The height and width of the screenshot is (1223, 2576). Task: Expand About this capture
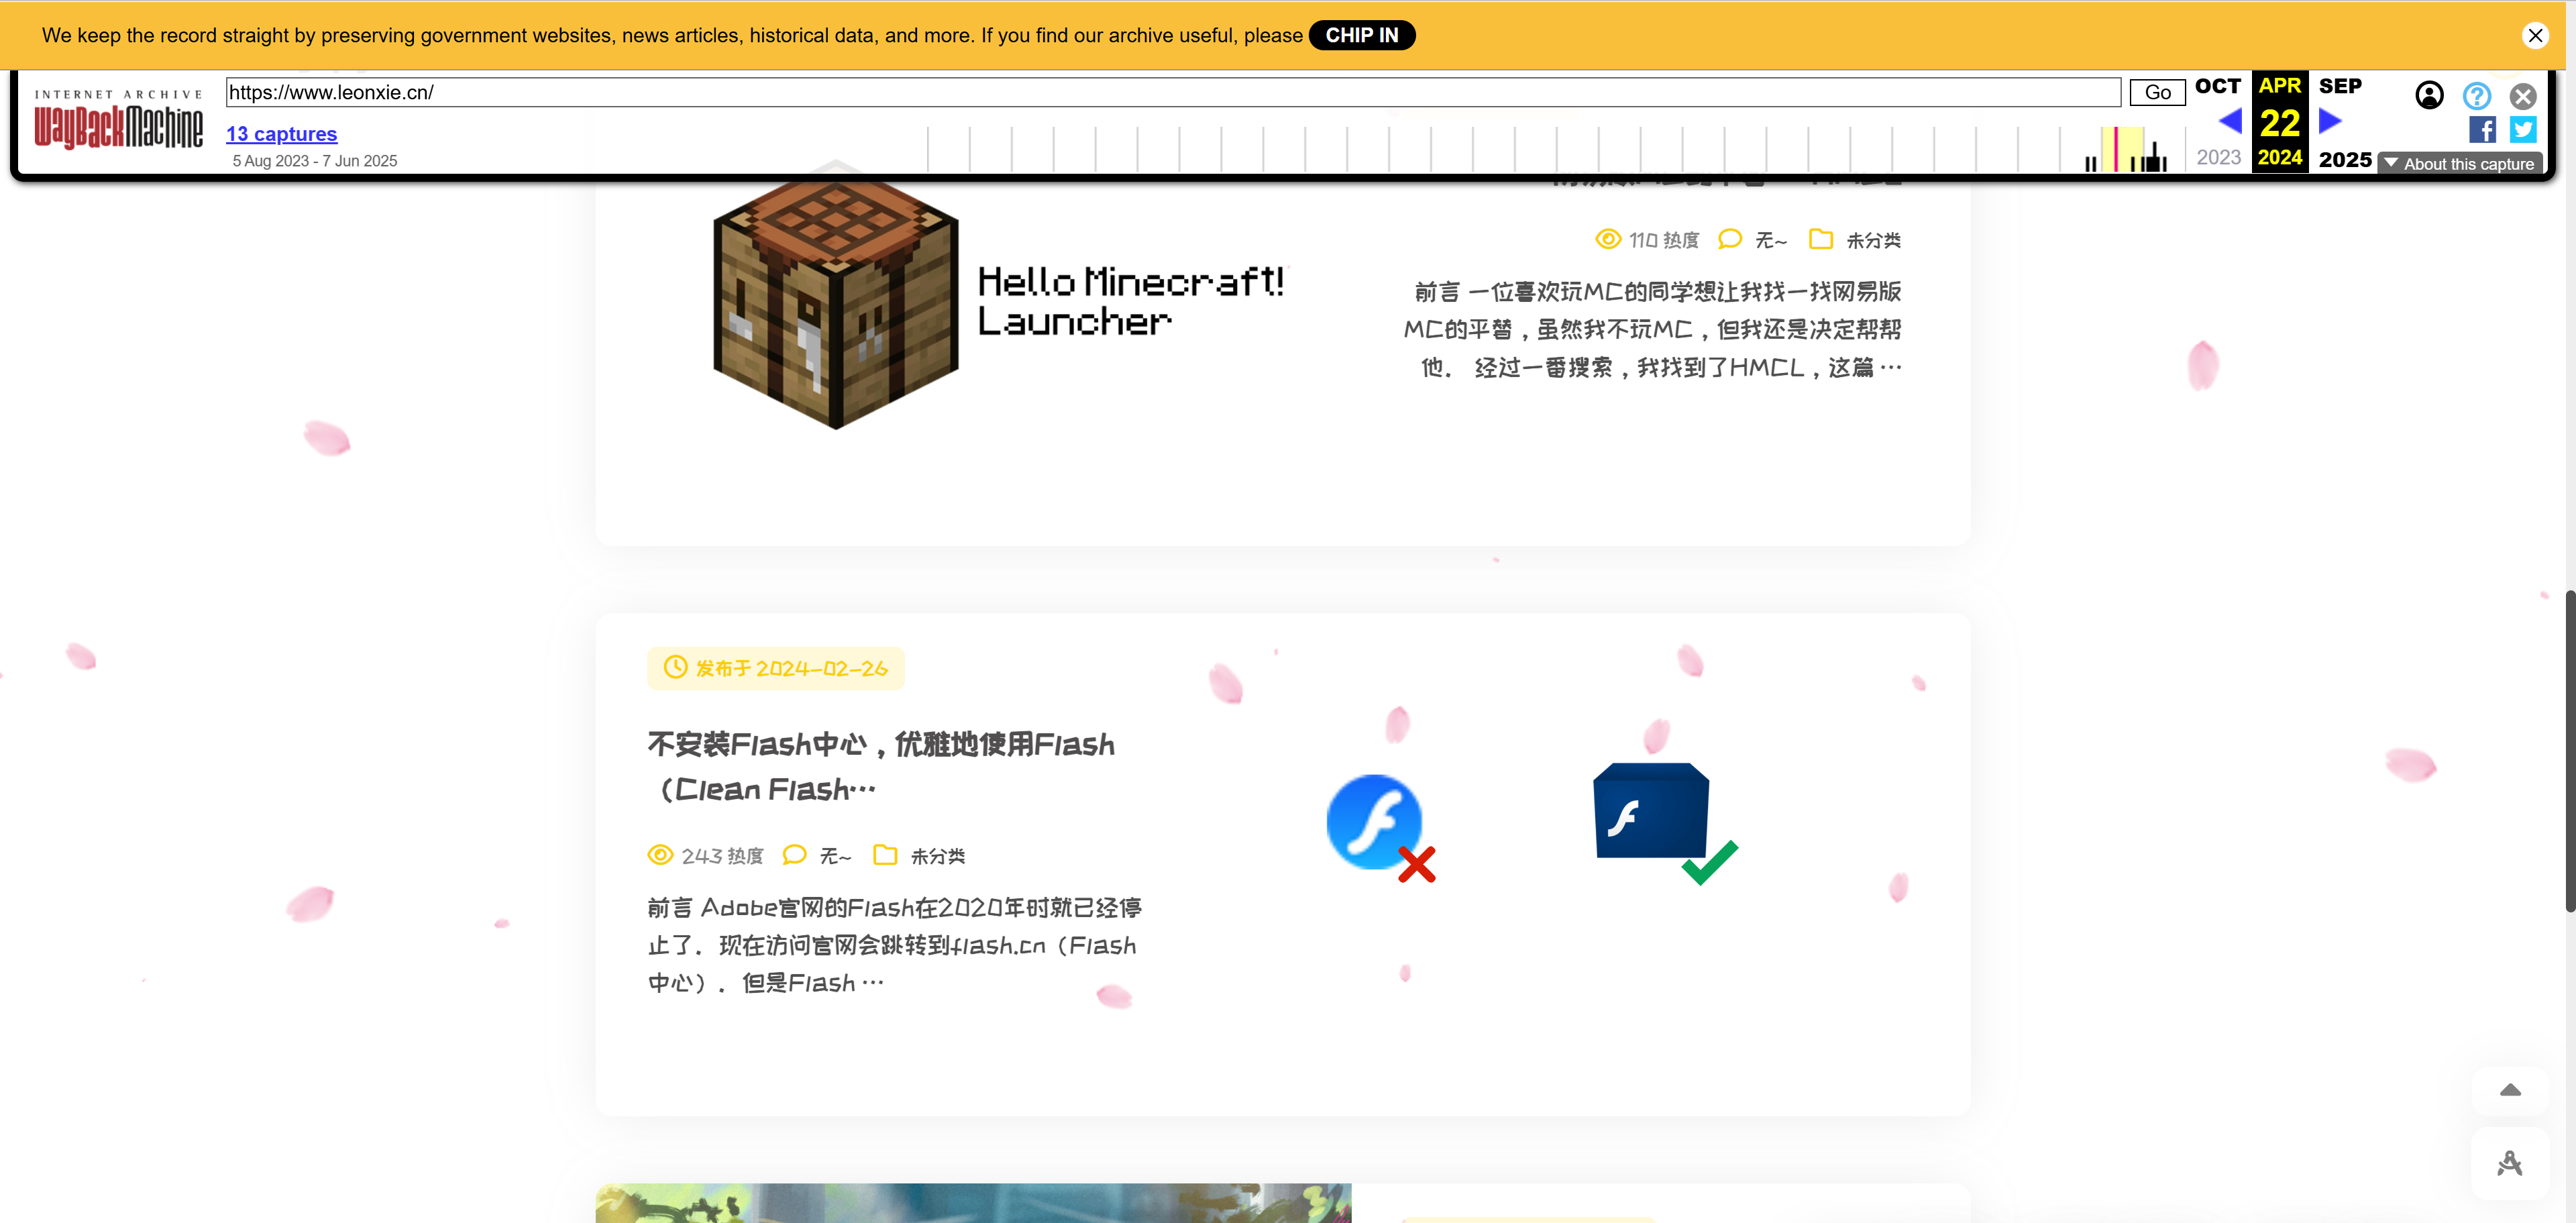(2459, 164)
